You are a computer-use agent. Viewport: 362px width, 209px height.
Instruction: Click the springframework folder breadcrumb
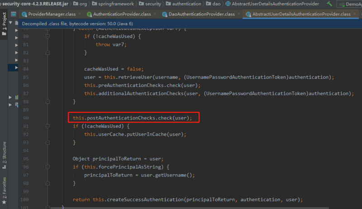[x=113, y=4]
